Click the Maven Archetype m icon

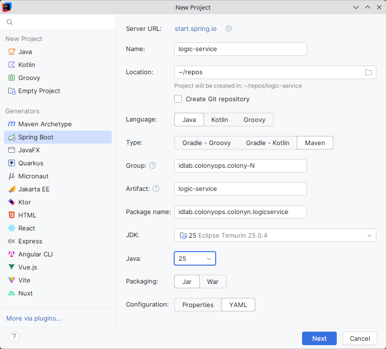coord(12,124)
